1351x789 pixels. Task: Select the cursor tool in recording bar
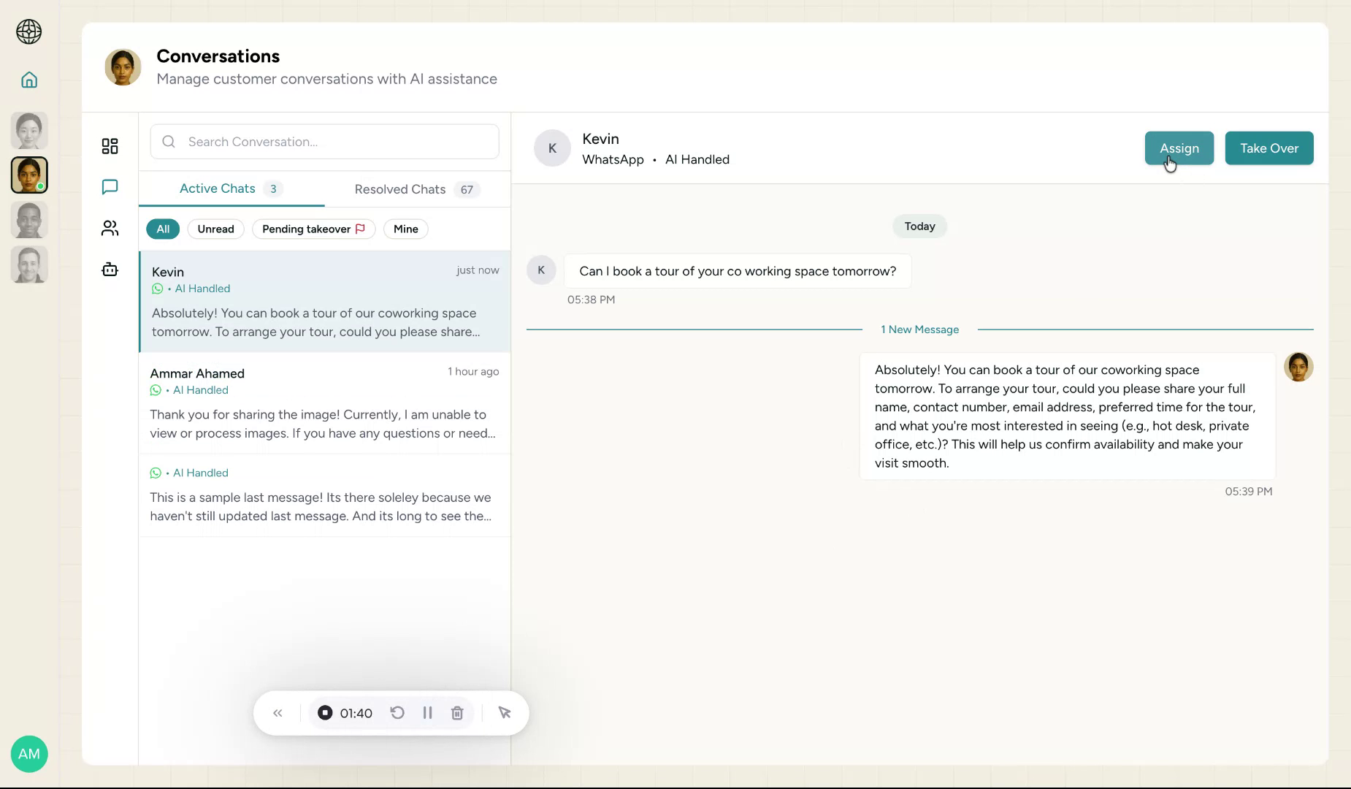click(505, 712)
